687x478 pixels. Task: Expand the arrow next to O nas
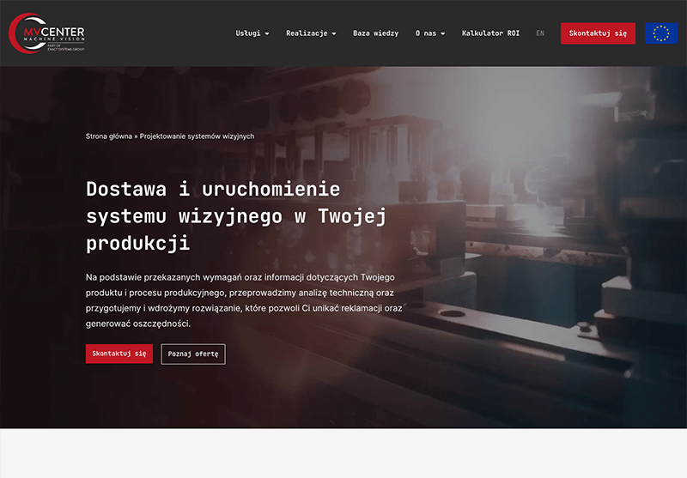(443, 34)
